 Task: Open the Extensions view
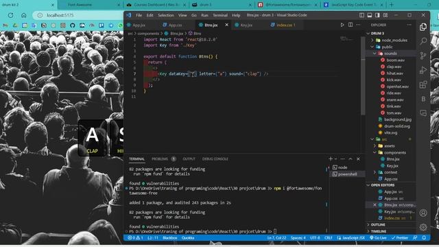tap(423, 84)
